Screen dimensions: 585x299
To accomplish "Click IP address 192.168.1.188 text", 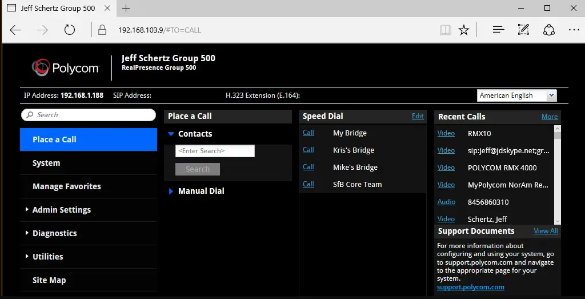I will coord(82,95).
